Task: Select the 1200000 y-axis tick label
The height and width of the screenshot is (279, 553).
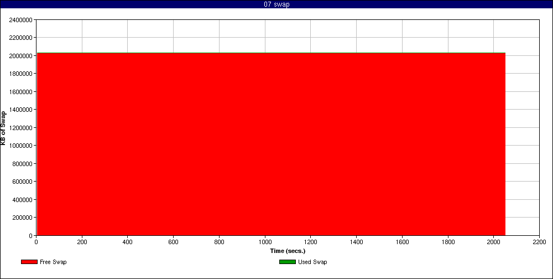Action: [x=20, y=128]
